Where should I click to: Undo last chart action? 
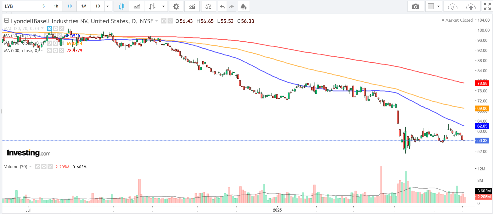[x=222, y=6]
